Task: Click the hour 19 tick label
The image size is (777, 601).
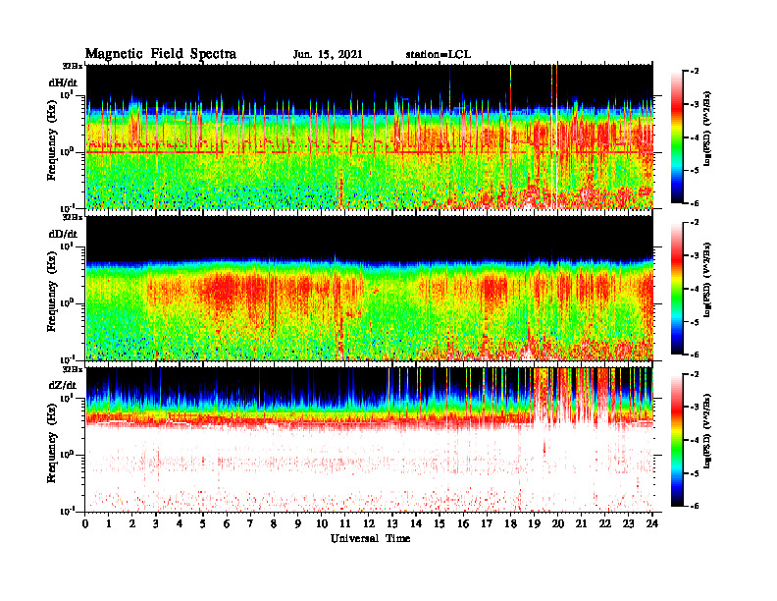Action: click(534, 523)
